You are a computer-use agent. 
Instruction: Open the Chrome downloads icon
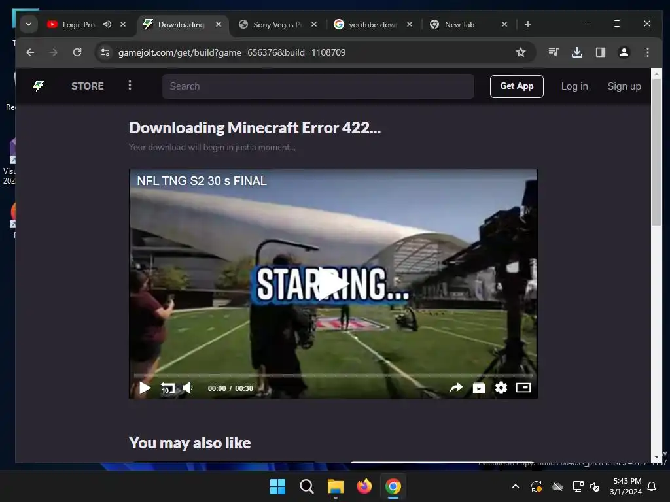tap(577, 52)
